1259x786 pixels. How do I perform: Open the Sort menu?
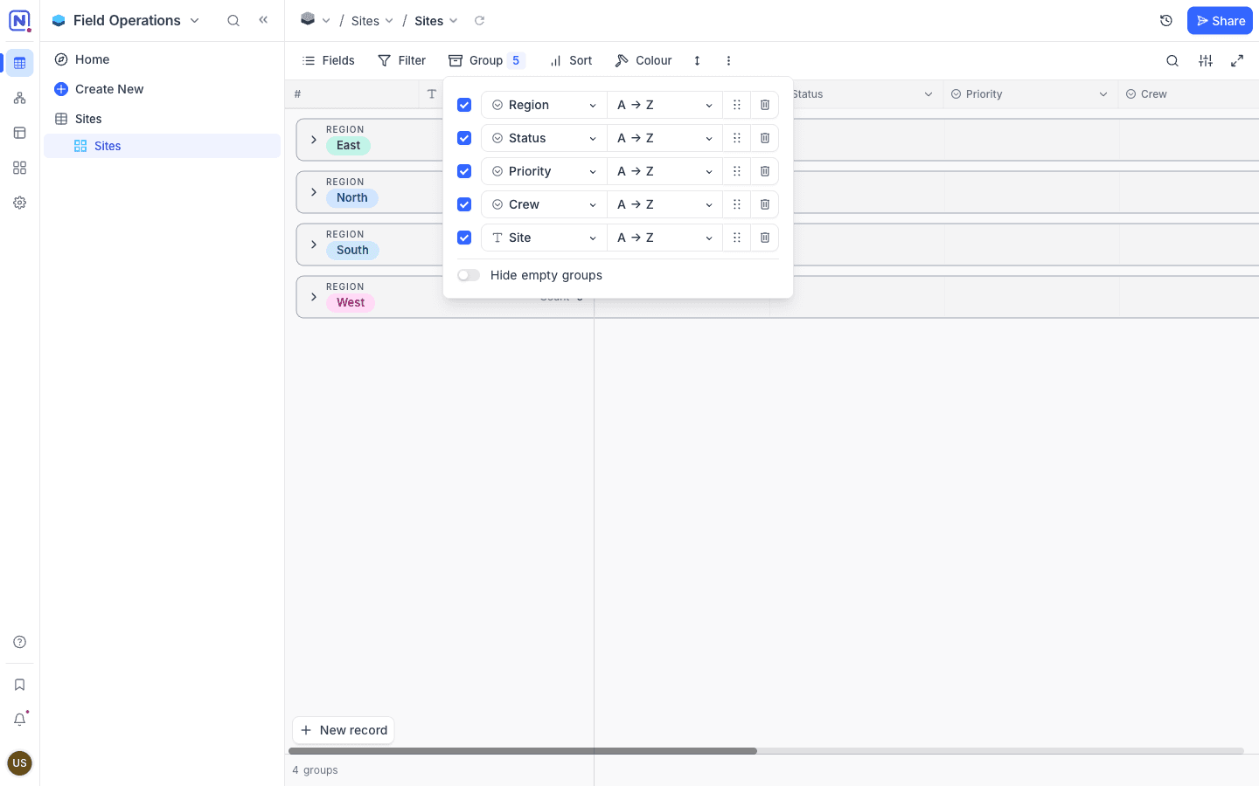coord(571,60)
